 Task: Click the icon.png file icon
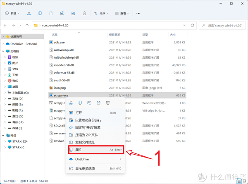[51, 88]
